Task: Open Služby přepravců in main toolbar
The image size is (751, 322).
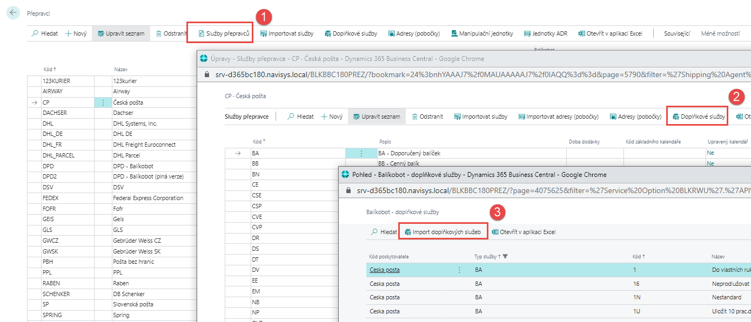Action: click(219, 33)
